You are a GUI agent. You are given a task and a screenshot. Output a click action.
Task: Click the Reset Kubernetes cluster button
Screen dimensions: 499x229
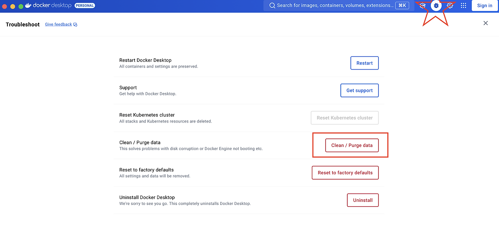(x=345, y=118)
